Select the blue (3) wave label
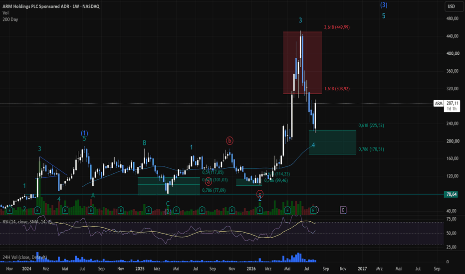Screen dimensions: 465x274 click(x=384, y=5)
